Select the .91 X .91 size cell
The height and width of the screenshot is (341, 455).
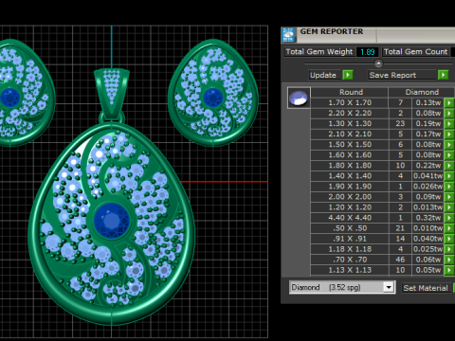(350, 239)
